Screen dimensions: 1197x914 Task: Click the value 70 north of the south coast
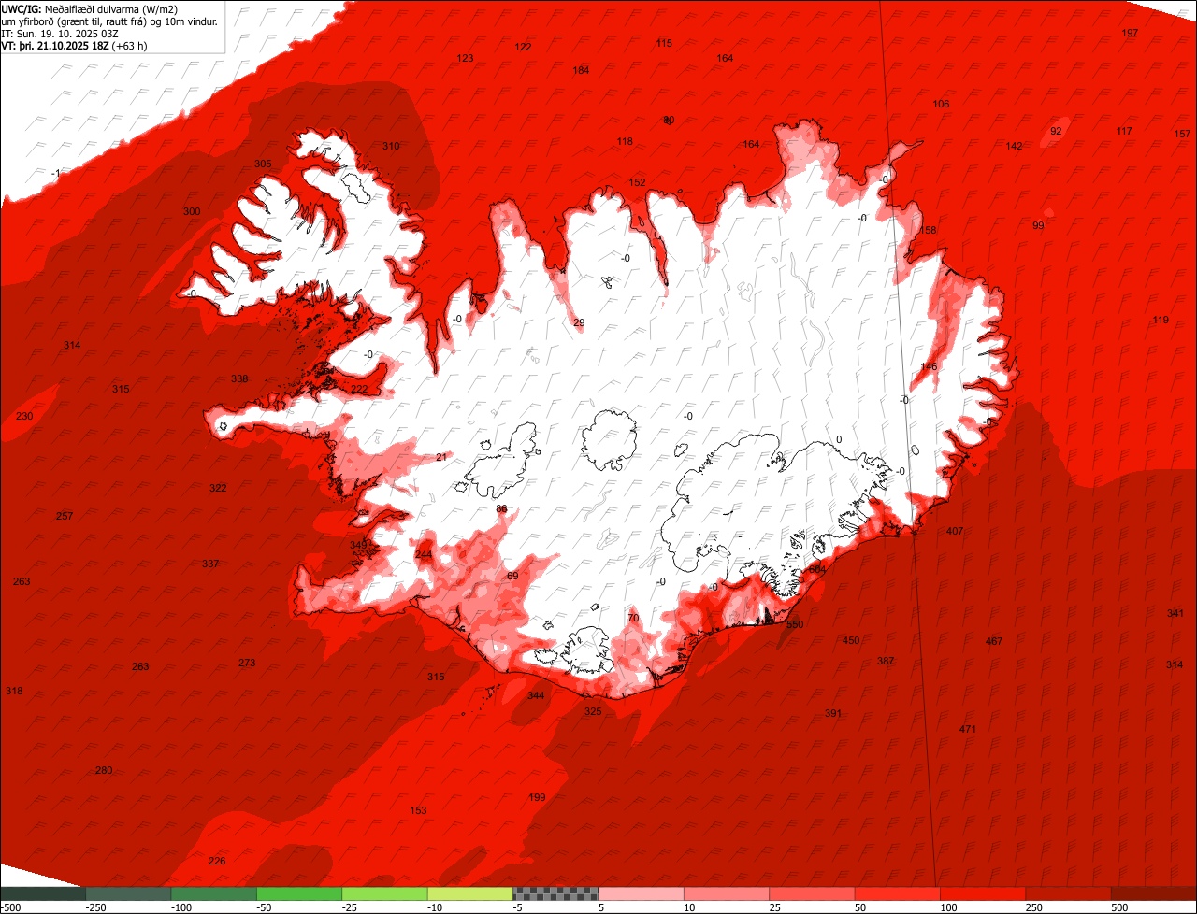tap(633, 618)
